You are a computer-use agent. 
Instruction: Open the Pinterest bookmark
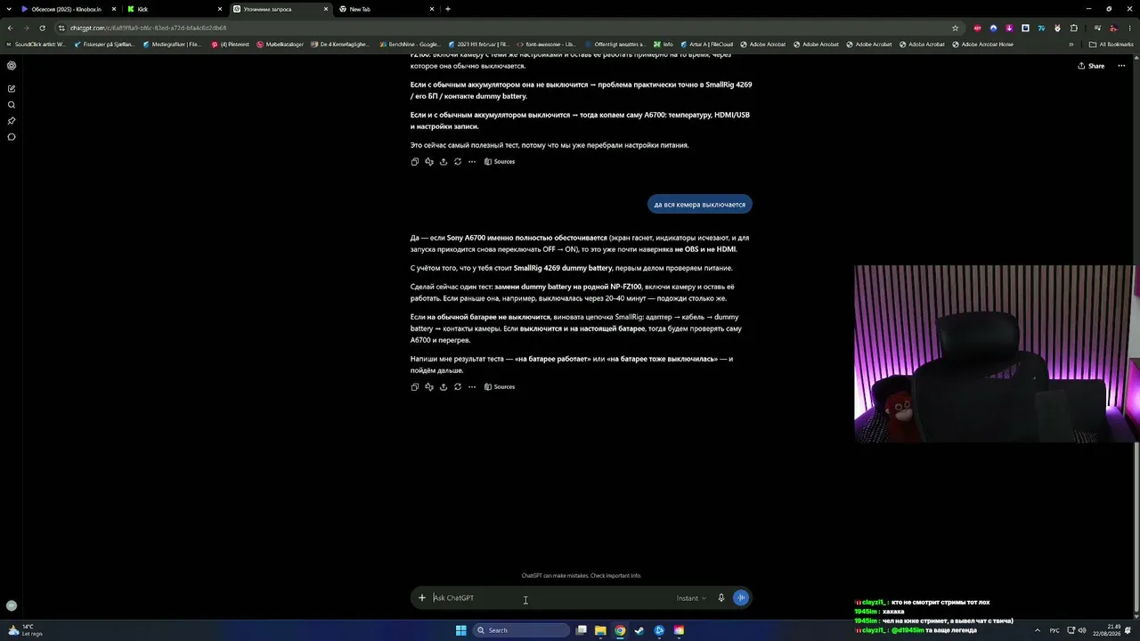[x=230, y=45]
